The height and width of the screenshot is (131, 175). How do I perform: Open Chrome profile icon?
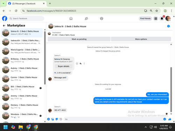coord(165,11)
